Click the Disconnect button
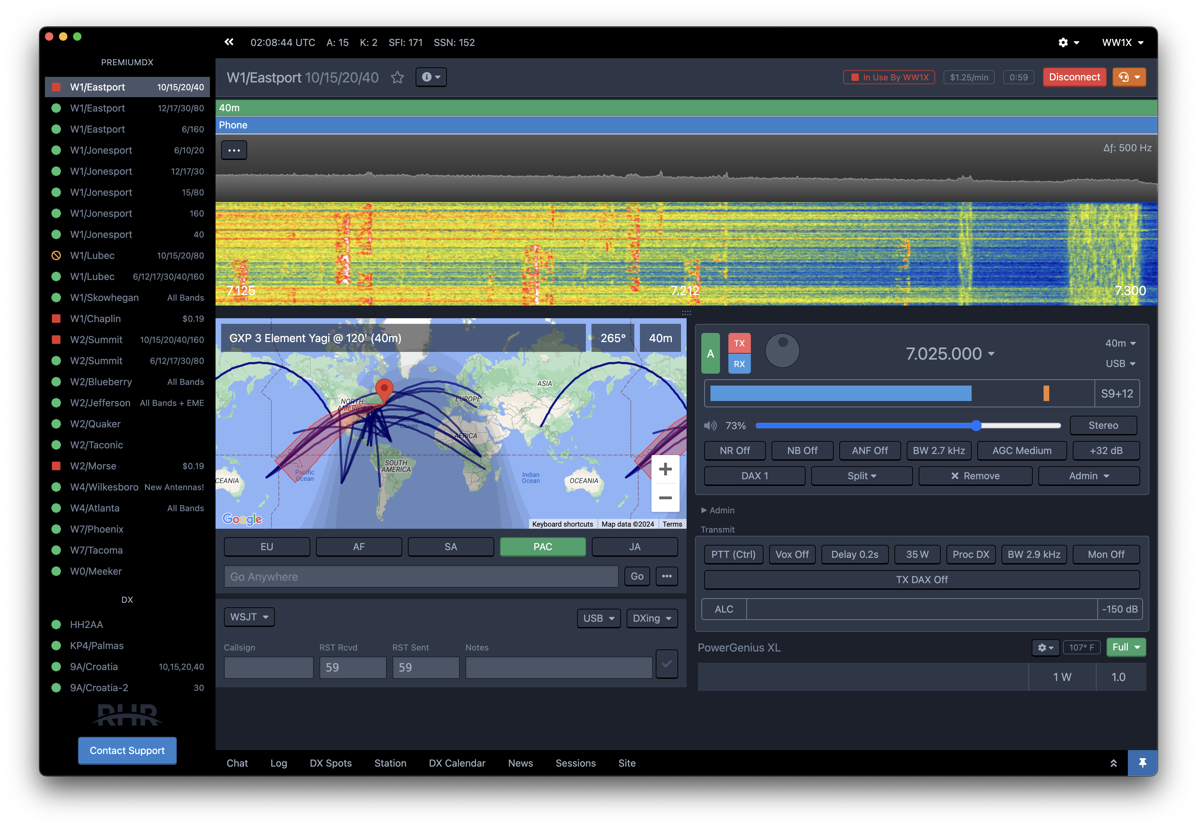This screenshot has height=828, width=1197. [x=1074, y=77]
